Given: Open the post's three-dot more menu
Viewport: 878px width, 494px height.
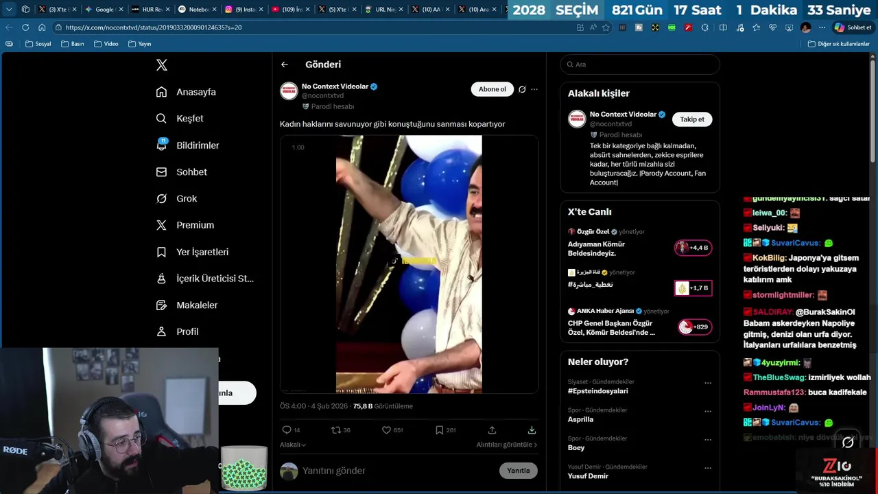Looking at the screenshot, I should (534, 89).
